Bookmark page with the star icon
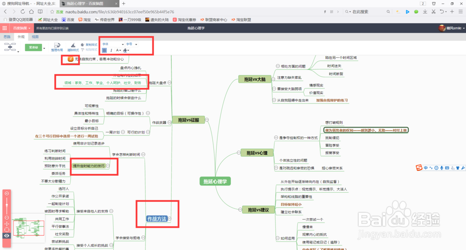466x250 pixels. click(x=52, y=12)
